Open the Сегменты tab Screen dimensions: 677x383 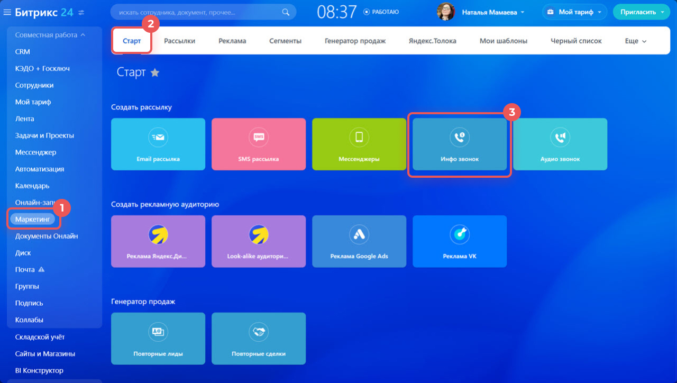point(285,41)
